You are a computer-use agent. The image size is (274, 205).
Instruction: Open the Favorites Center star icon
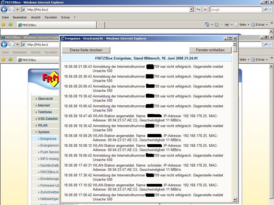pos(3,25)
